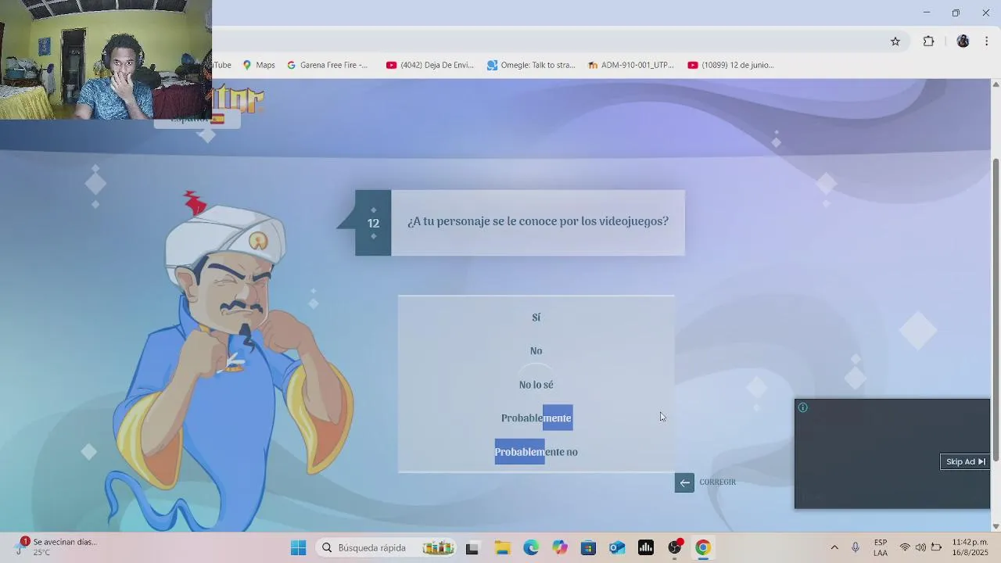Skip the ad with Skip Ad button
This screenshot has height=563, width=1001.
click(965, 461)
